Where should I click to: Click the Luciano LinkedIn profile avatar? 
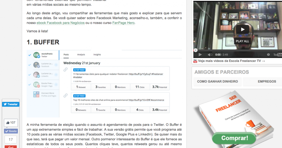coord(37,75)
